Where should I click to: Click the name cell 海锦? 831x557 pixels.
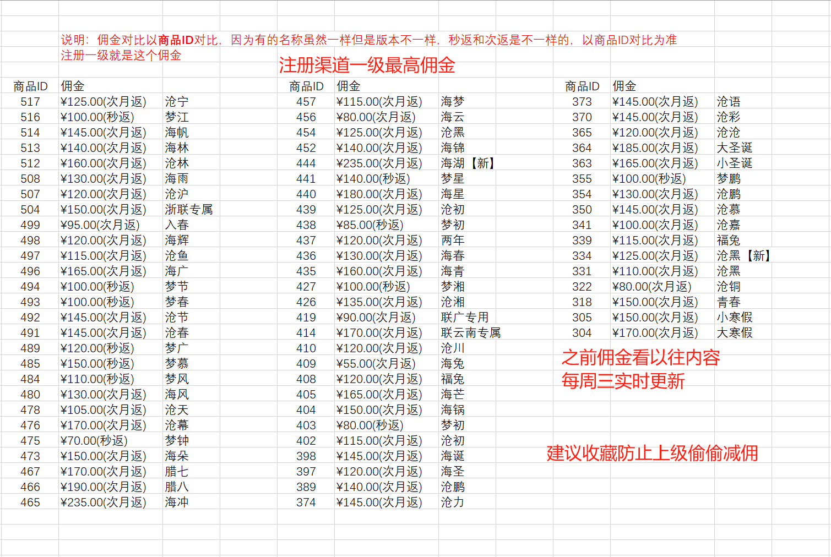pos(467,148)
